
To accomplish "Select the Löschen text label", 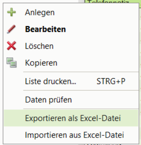I will click(x=39, y=46).
